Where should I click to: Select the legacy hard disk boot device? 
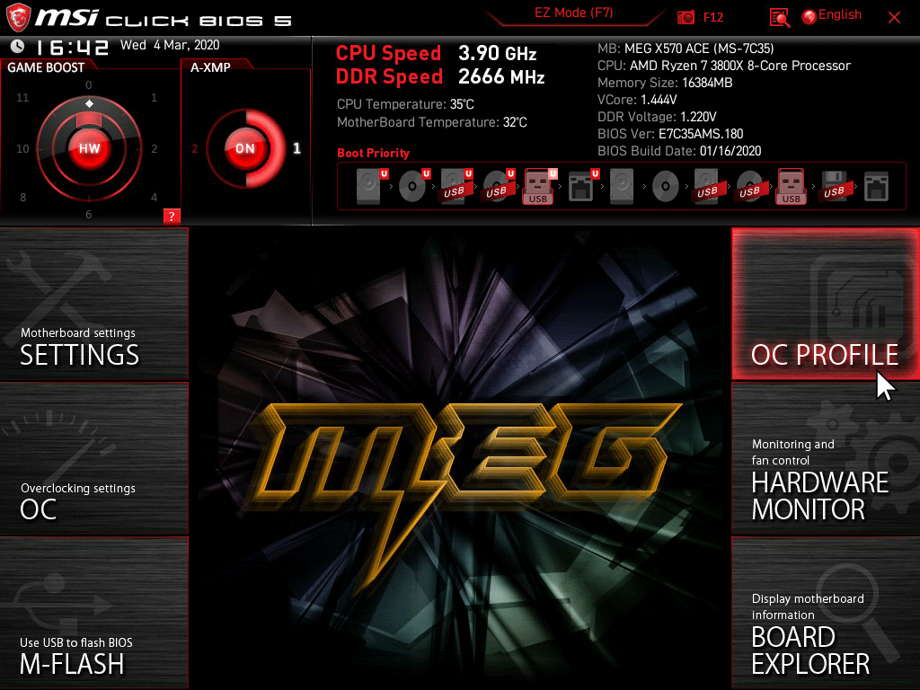coord(622,187)
